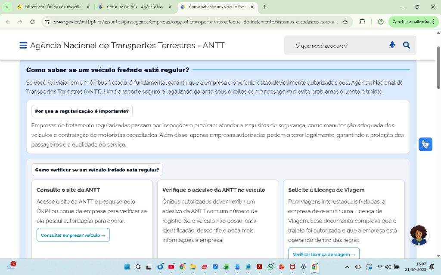Go back to previous page
The height and width of the screenshot is (275, 441).
(8, 21)
